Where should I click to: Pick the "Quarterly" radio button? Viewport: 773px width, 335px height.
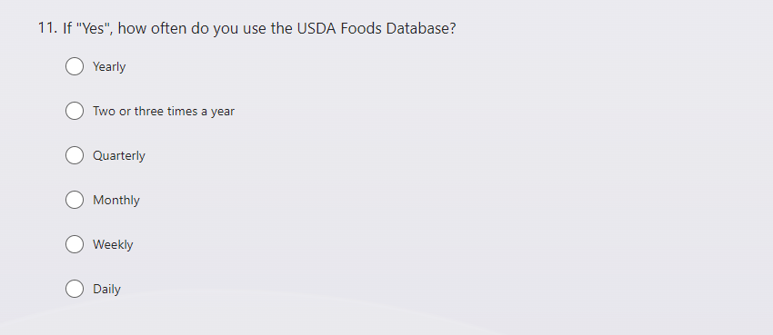click(x=75, y=155)
